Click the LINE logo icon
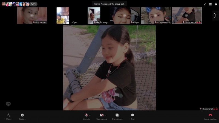 [8, 104]
